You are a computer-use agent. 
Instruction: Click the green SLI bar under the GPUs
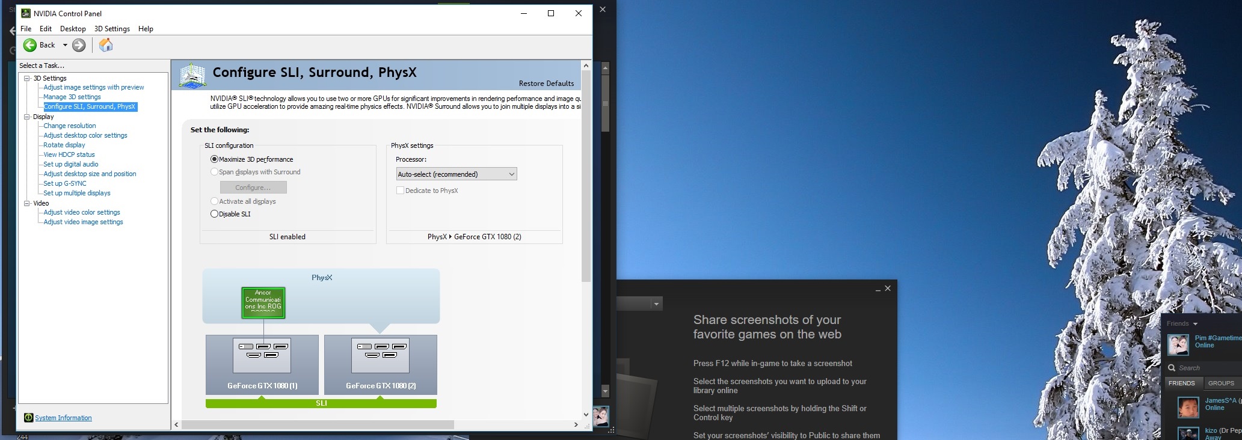[x=321, y=403]
